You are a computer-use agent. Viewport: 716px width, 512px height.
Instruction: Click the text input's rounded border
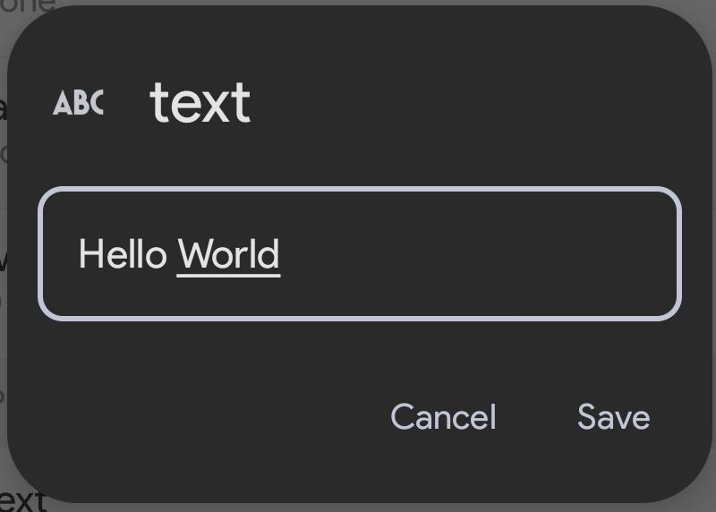pos(360,190)
